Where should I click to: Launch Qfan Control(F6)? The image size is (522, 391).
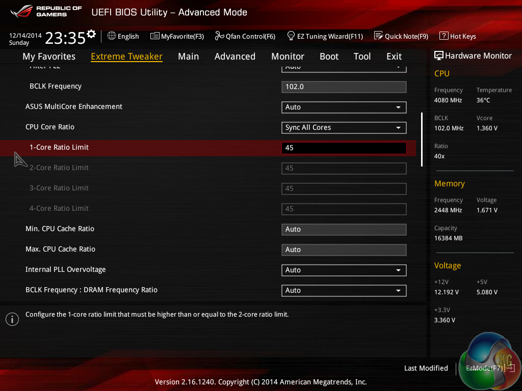250,36
